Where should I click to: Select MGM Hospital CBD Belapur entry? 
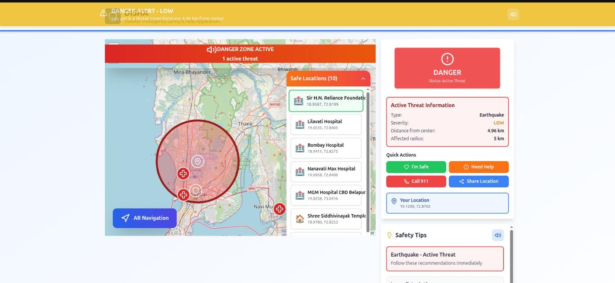[x=326, y=195]
